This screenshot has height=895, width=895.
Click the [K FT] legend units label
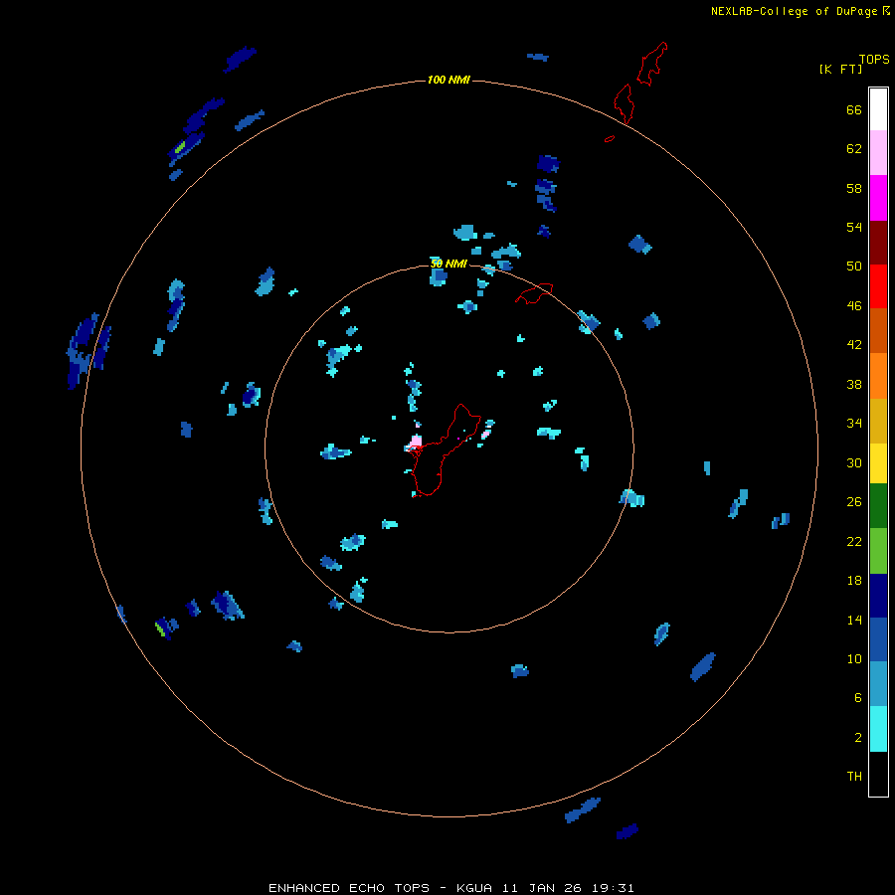click(x=840, y=69)
